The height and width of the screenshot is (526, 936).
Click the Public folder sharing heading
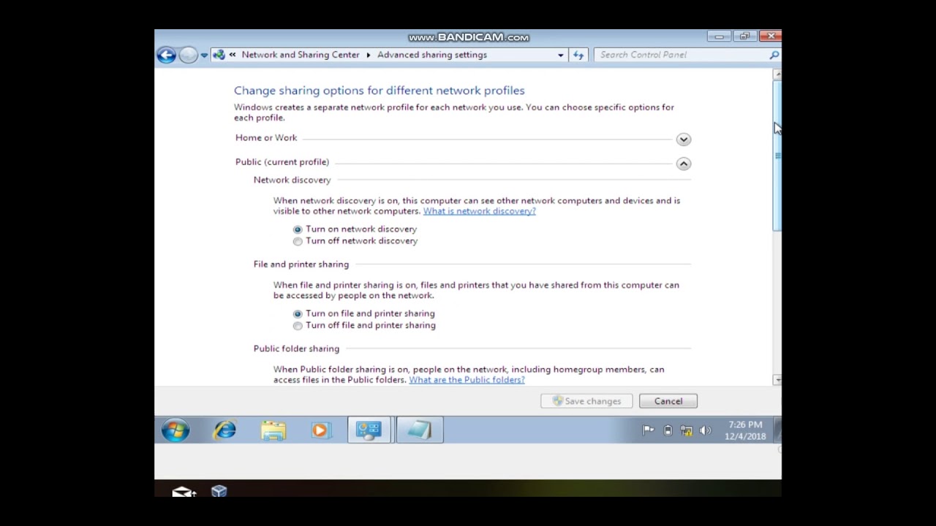point(296,348)
